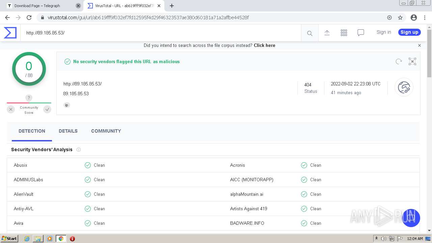Bookmark this page with the star icon
Image resolution: width=432 pixels, height=243 pixels.
tap(400, 18)
